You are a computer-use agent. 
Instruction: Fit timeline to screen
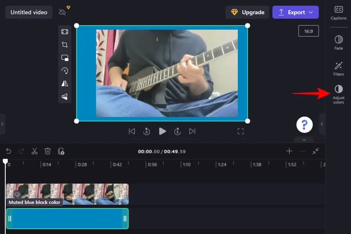point(315,151)
